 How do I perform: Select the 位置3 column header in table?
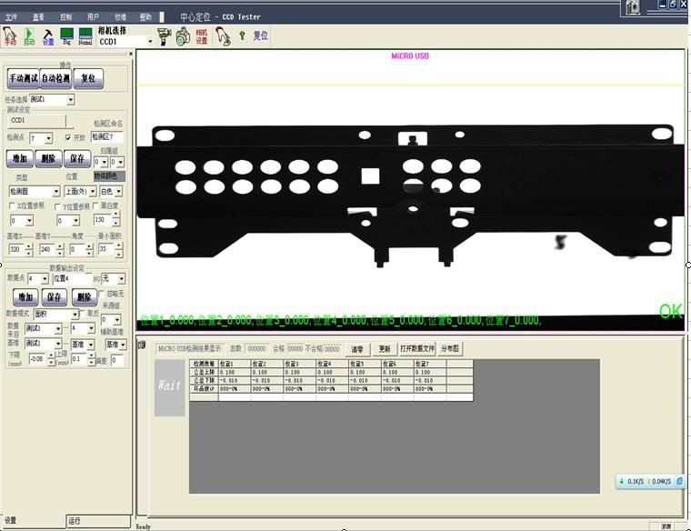tap(300, 364)
